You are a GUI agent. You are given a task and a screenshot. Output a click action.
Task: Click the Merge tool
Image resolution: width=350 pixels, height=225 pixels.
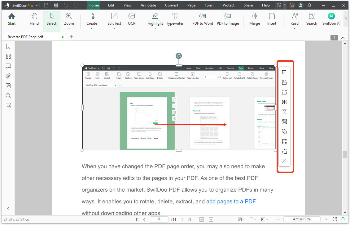pos(255,19)
